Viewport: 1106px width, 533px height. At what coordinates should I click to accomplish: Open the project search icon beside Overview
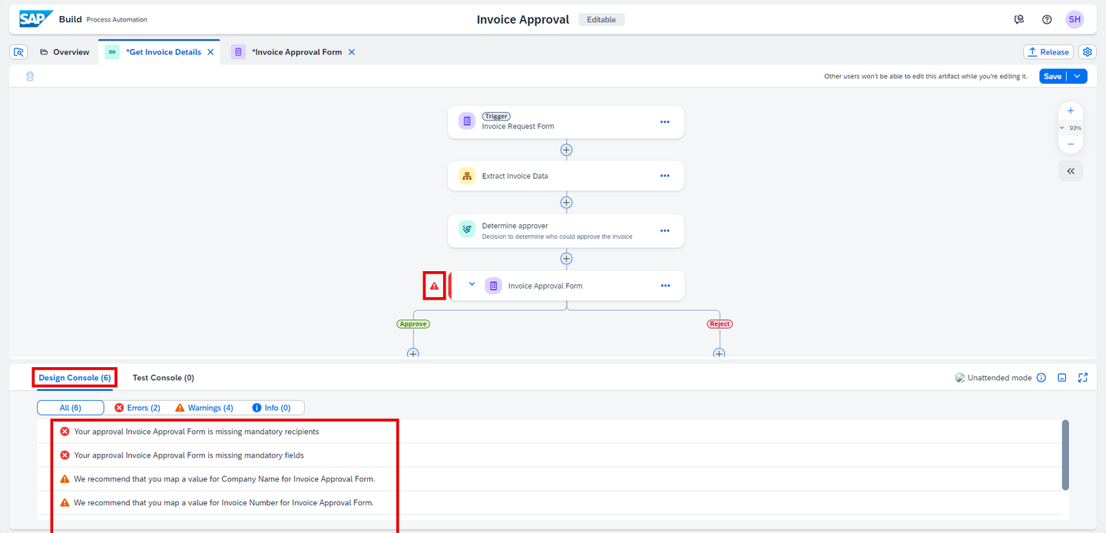pos(19,52)
